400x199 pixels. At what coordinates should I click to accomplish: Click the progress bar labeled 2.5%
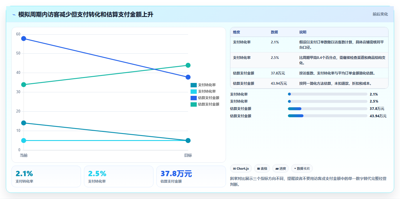pos(328,101)
